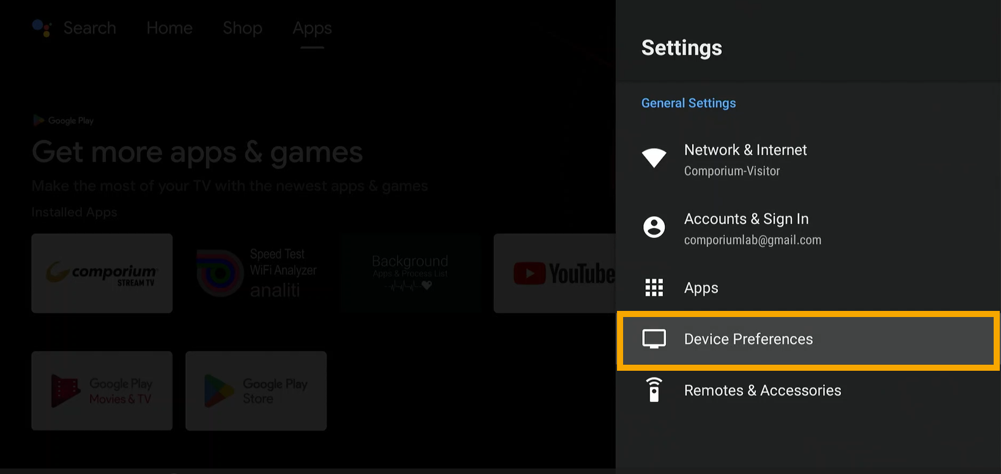Click the Get more apps & games heading

(x=197, y=152)
